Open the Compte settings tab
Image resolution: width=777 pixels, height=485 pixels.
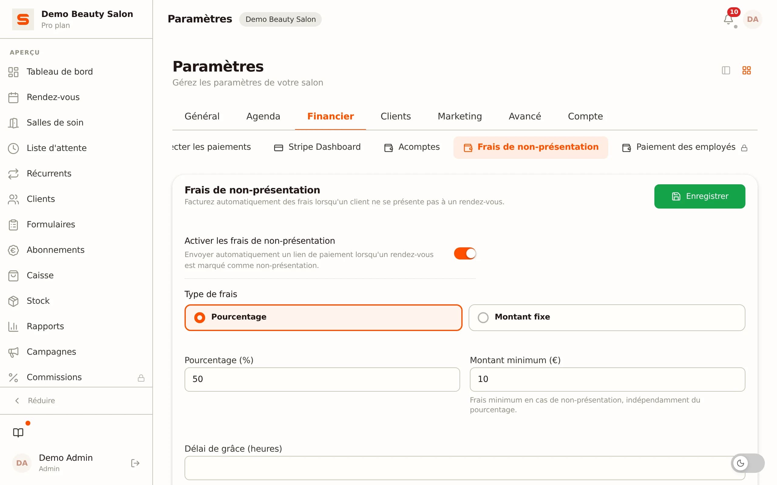(x=585, y=116)
